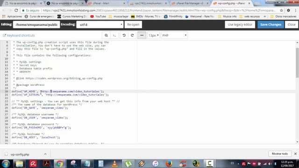Open Adobe Acrobat from taskbar
The height and width of the screenshot is (168, 299).
pyautogui.click(x=47, y=164)
